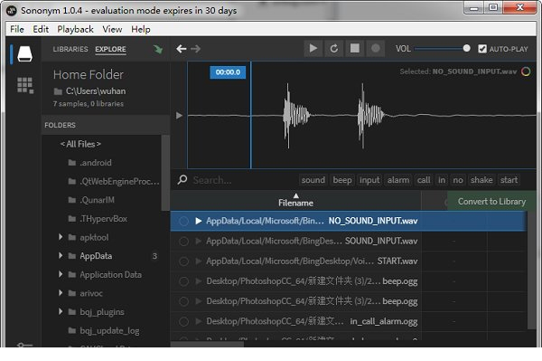The height and width of the screenshot is (361, 542).
Task: Switch to the EXPLORE tab
Action: coord(110,49)
